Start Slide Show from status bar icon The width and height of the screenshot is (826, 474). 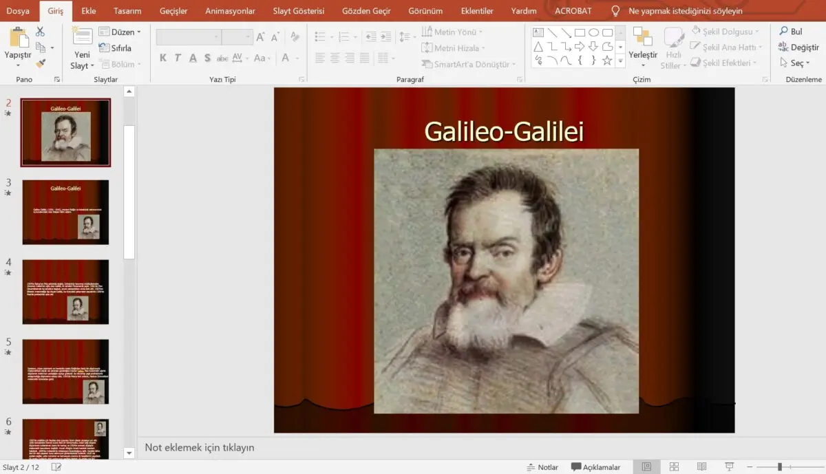[x=730, y=467]
